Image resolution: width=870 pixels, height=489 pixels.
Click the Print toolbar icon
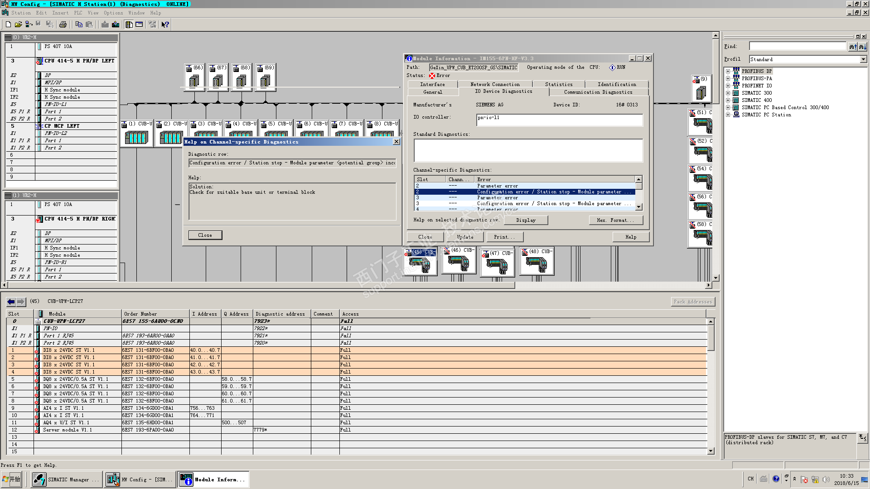63,24
